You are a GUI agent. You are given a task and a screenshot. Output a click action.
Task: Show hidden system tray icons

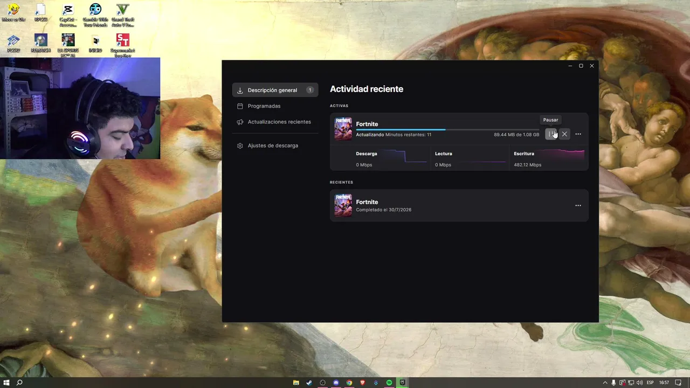pos(605,383)
